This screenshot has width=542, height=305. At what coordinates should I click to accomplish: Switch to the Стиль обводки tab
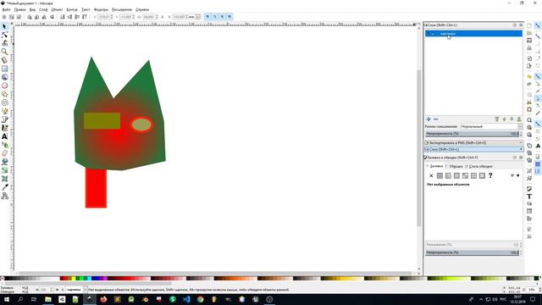tap(479, 166)
